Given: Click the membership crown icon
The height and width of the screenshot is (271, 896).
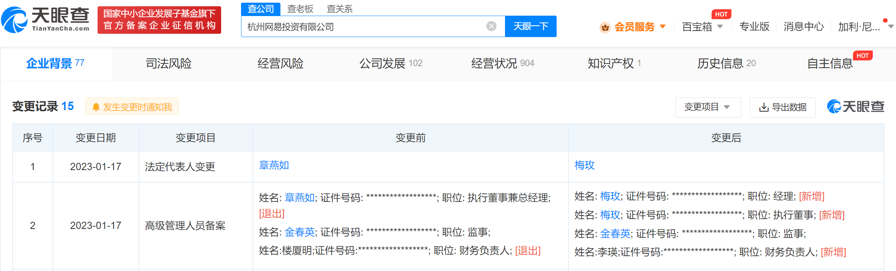Looking at the screenshot, I should point(605,27).
